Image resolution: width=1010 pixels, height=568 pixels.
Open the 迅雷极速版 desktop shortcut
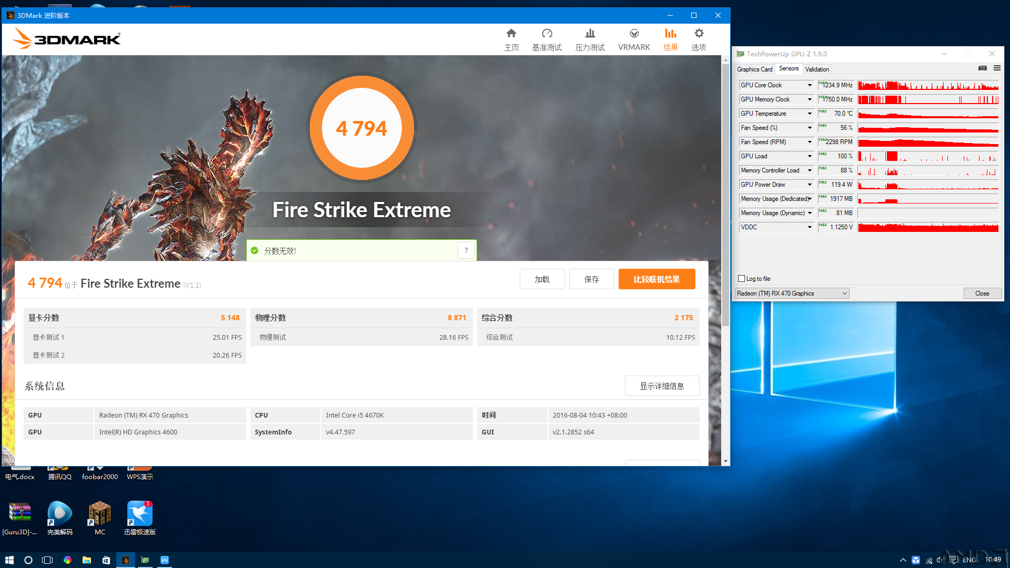(140, 518)
